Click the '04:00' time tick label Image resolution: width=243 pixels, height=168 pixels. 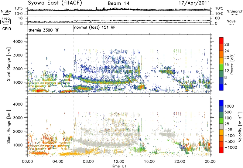(x=58, y=162)
